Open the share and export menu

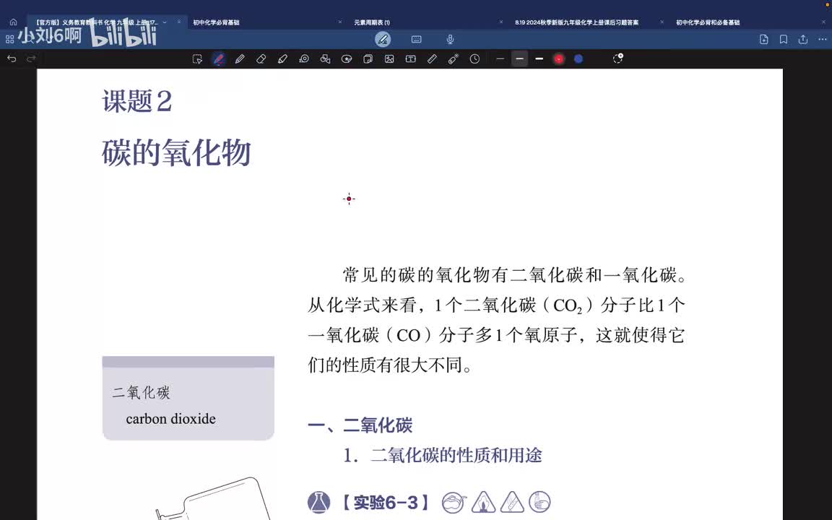point(803,39)
